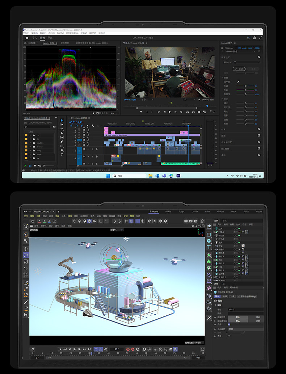Open Premiere Pro from the Windows taskbar
Viewport: 286px width, 374px height.
178,176
